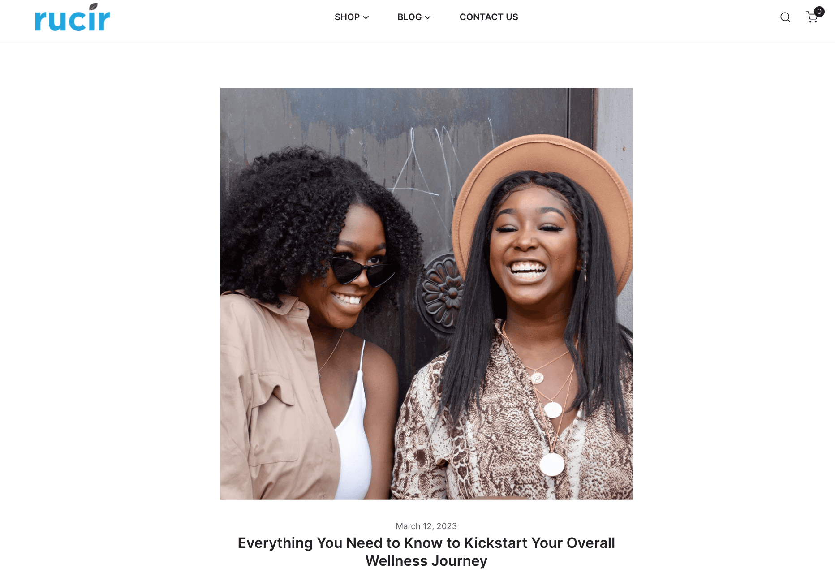The height and width of the screenshot is (577, 835).
Task: Click the March 12, 2023 post date
Action: 426,526
